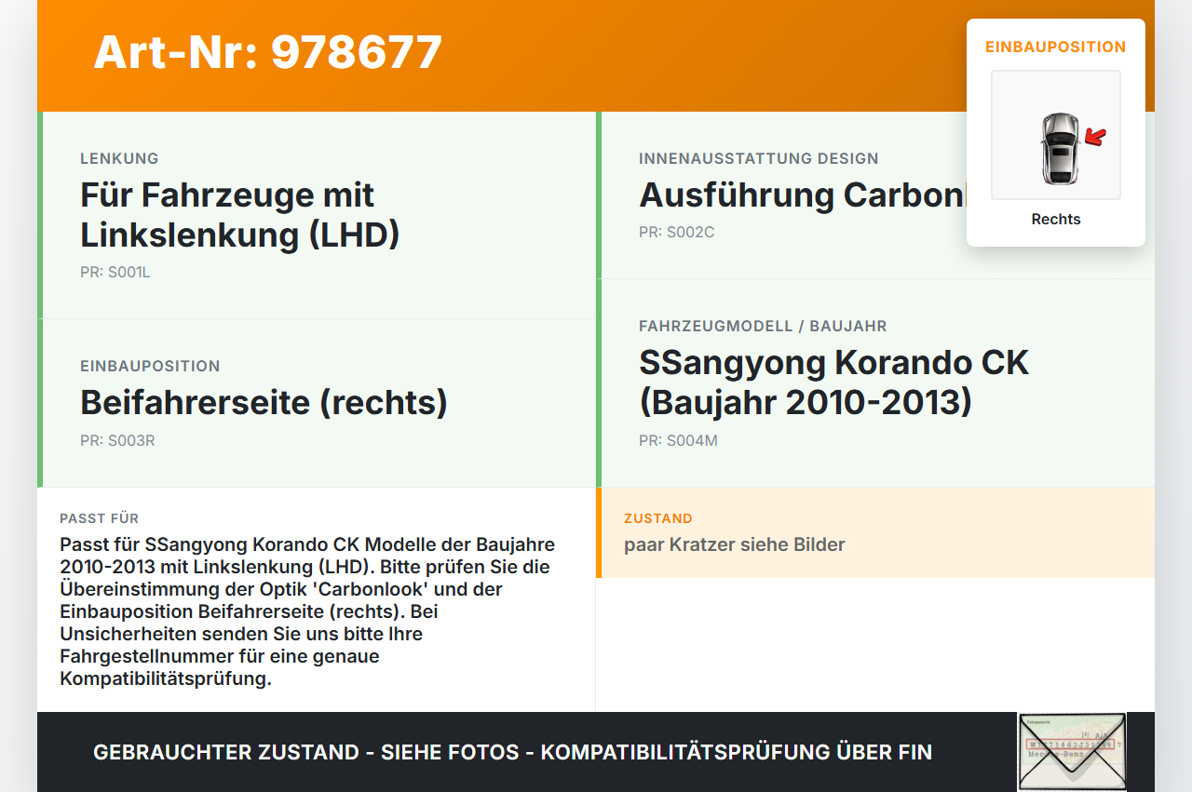Click the car top-view icon showing Einbauposition

tap(1055, 135)
